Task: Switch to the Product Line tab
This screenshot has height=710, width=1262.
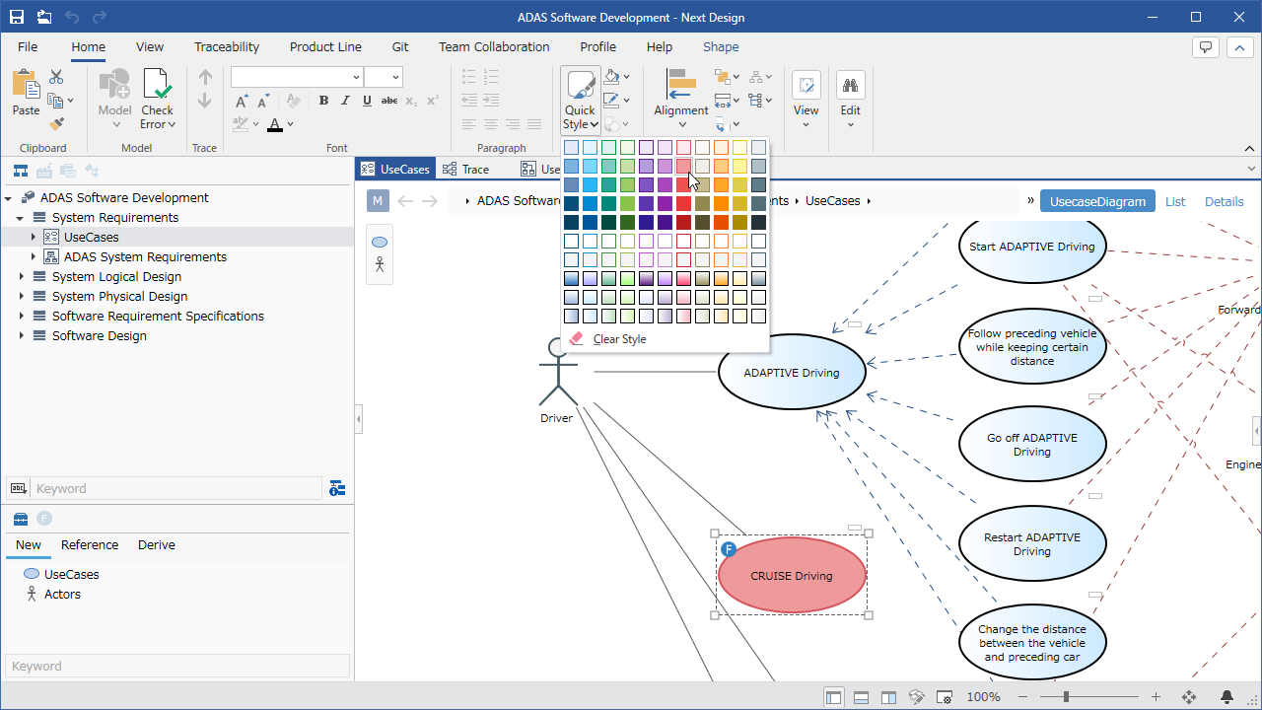Action: [x=325, y=46]
